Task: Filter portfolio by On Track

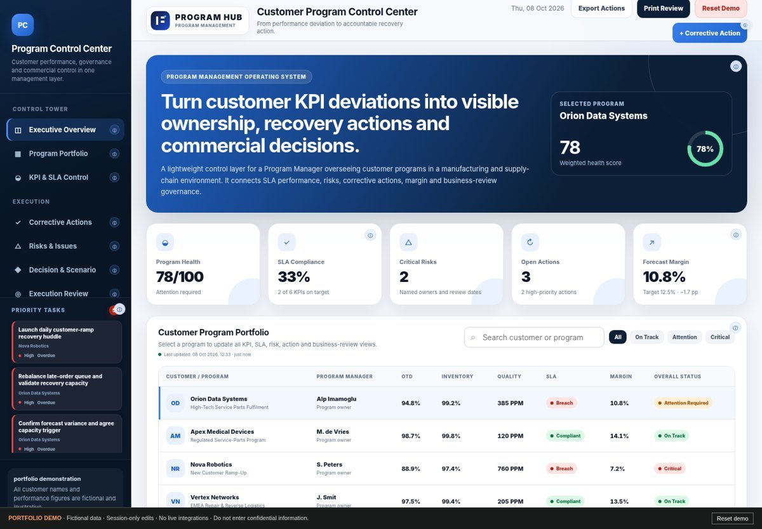Action: tap(646, 337)
